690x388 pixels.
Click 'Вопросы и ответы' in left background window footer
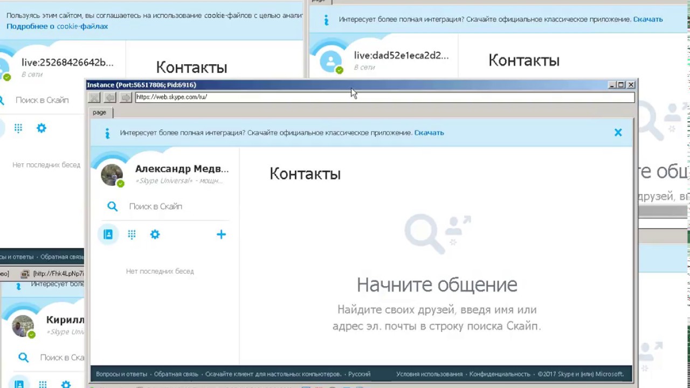click(x=17, y=257)
